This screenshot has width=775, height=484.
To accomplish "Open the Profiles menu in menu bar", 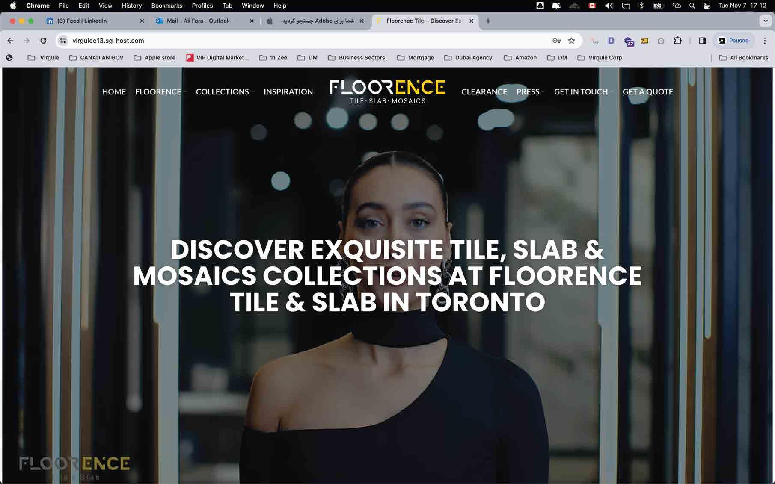I will 202,6.
